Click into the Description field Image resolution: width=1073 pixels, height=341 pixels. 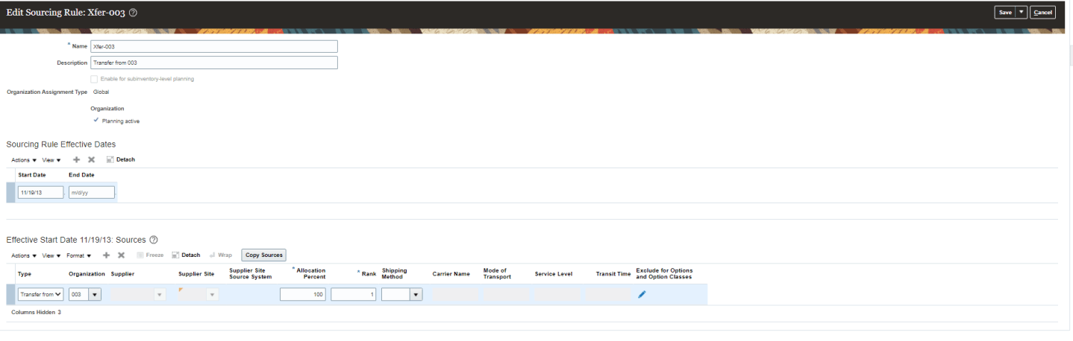pos(214,63)
